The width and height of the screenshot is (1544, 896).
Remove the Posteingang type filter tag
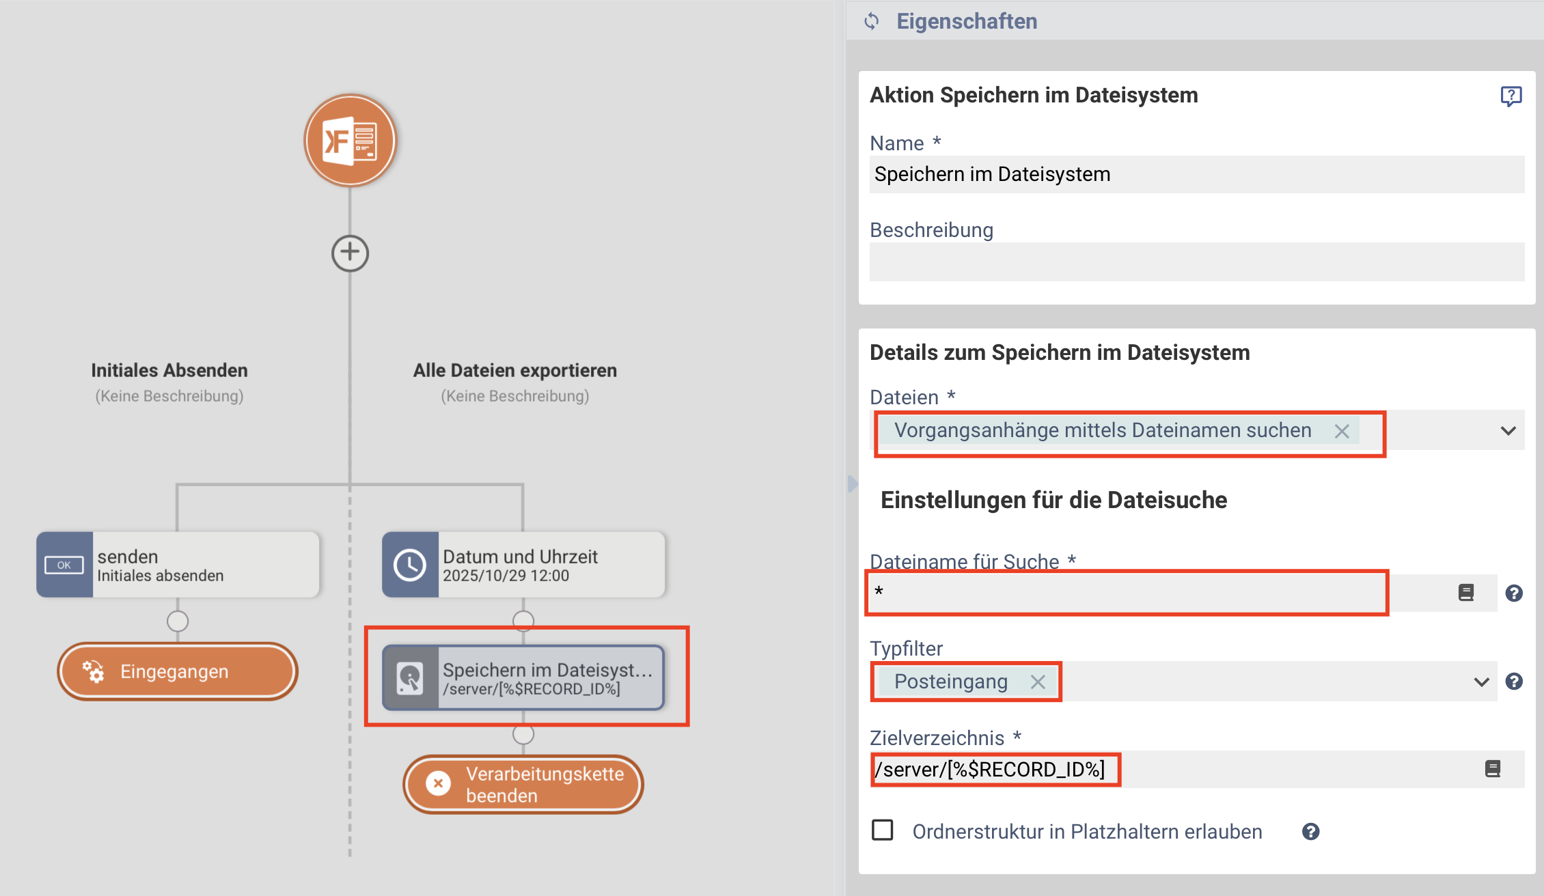1038,682
